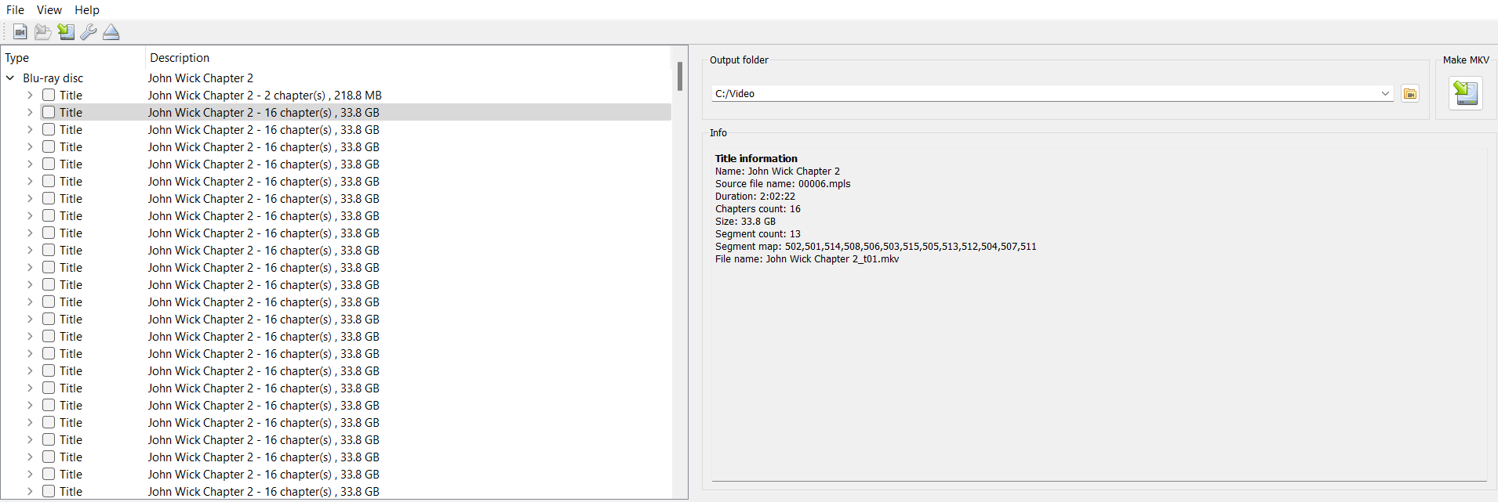Click the green save-titles toolbar icon
Viewport: 1498px width, 502px height.
(66, 32)
